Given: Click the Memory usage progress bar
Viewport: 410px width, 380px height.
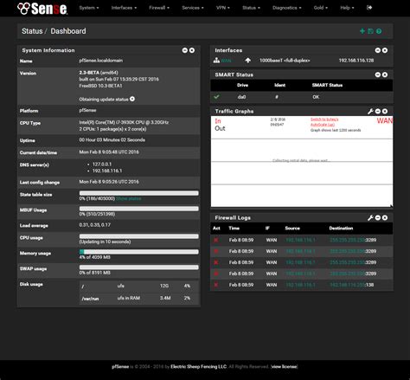Looking at the screenshot, I should pyautogui.click(x=139, y=252).
